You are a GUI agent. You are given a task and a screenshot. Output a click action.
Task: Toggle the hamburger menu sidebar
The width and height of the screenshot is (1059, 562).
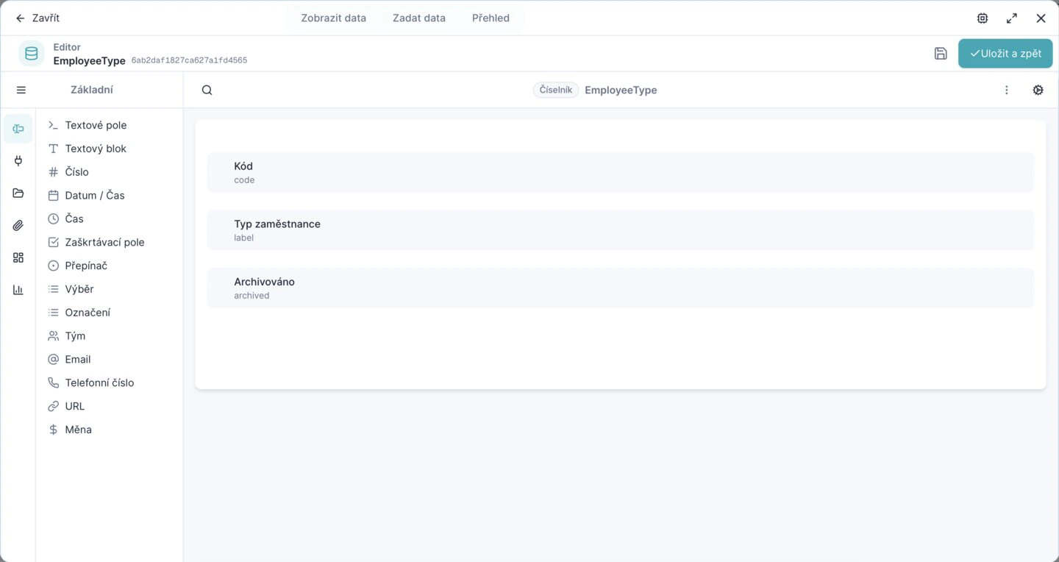(21, 90)
